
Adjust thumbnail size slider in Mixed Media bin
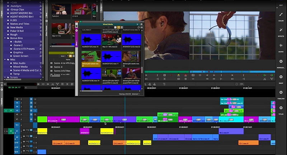coord(109,28)
